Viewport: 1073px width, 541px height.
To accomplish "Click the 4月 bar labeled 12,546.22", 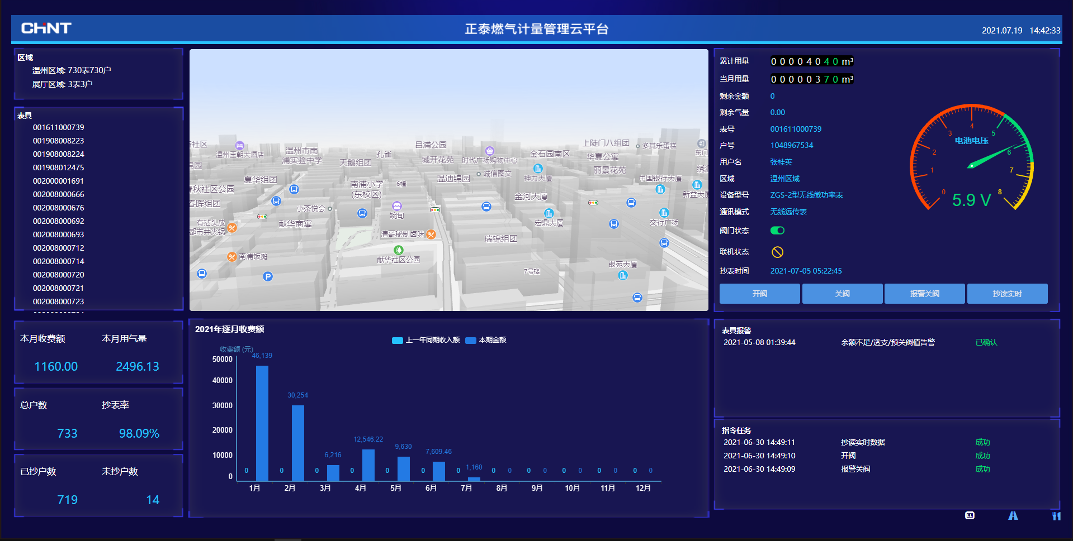I will click(368, 465).
